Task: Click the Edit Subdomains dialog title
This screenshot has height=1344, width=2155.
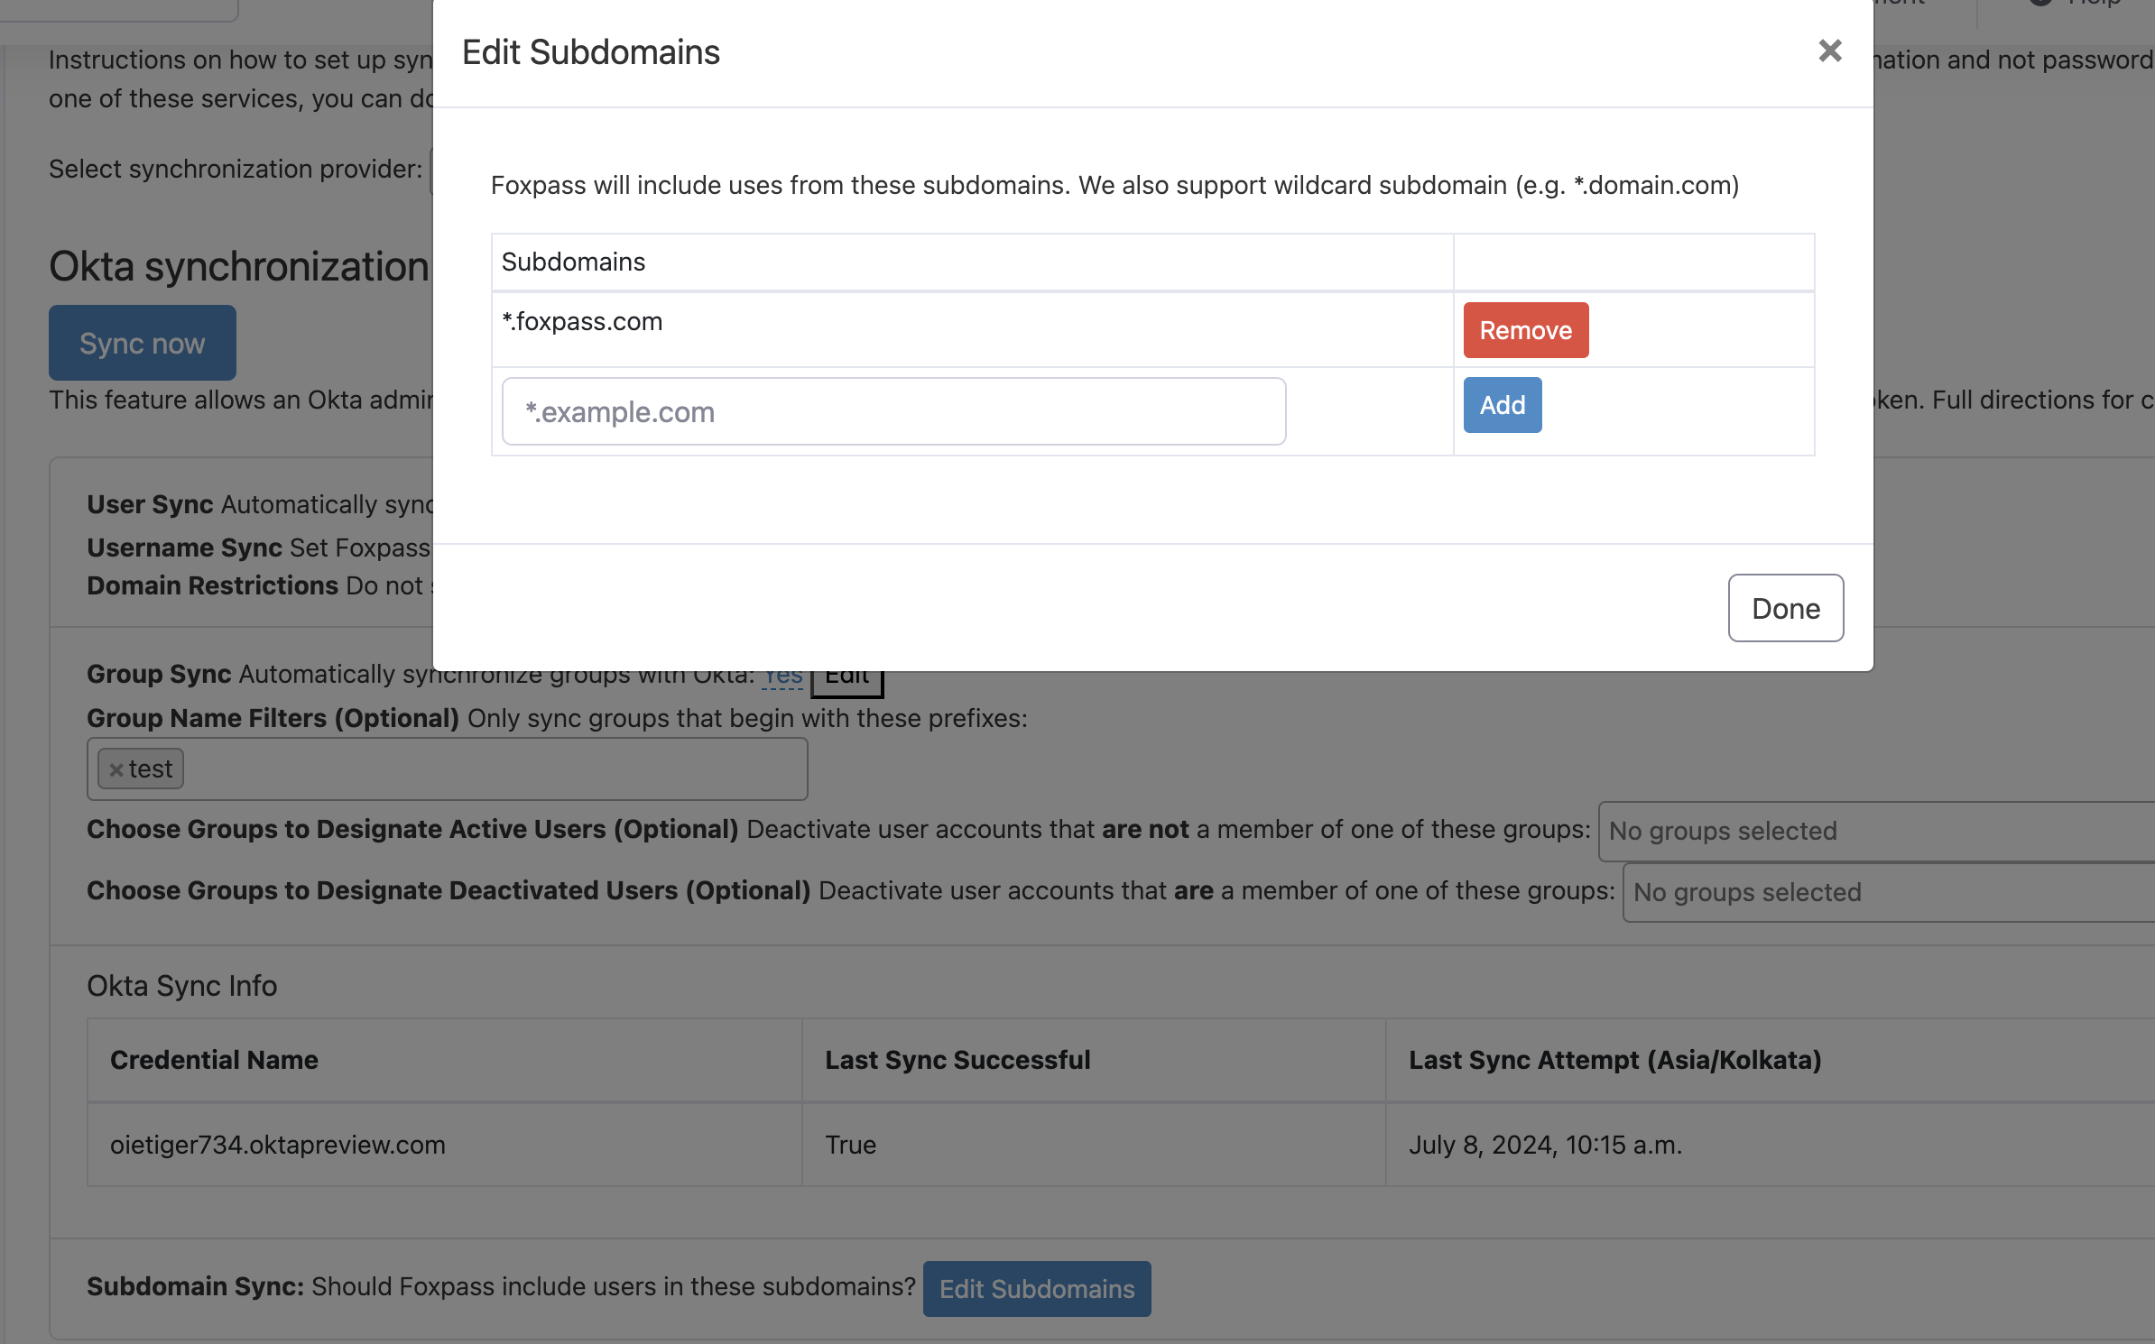Action: pyautogui.click(x=591, y=52)
